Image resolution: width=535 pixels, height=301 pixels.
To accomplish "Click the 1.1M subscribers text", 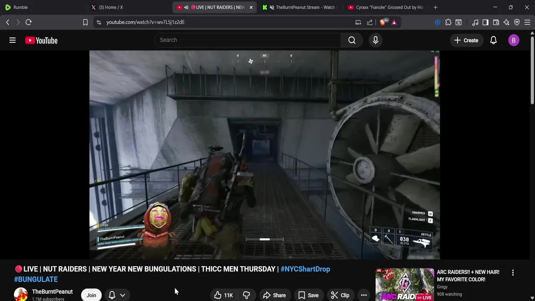I will 48,299.
